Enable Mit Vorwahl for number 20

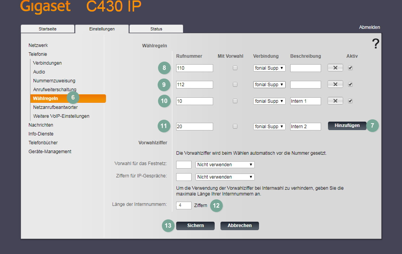(235, 126)
